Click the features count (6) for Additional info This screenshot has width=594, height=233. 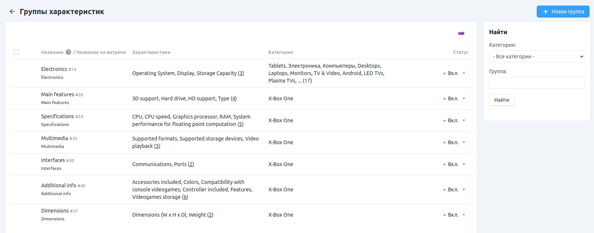[x=185, y=197]
